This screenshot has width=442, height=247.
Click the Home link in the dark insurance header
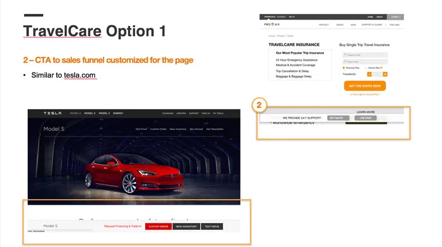click(370, 17)
